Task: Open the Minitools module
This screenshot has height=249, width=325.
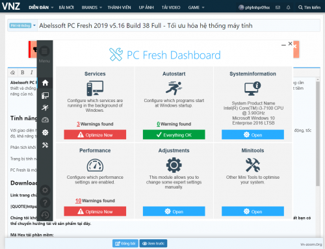Action: 253,211
